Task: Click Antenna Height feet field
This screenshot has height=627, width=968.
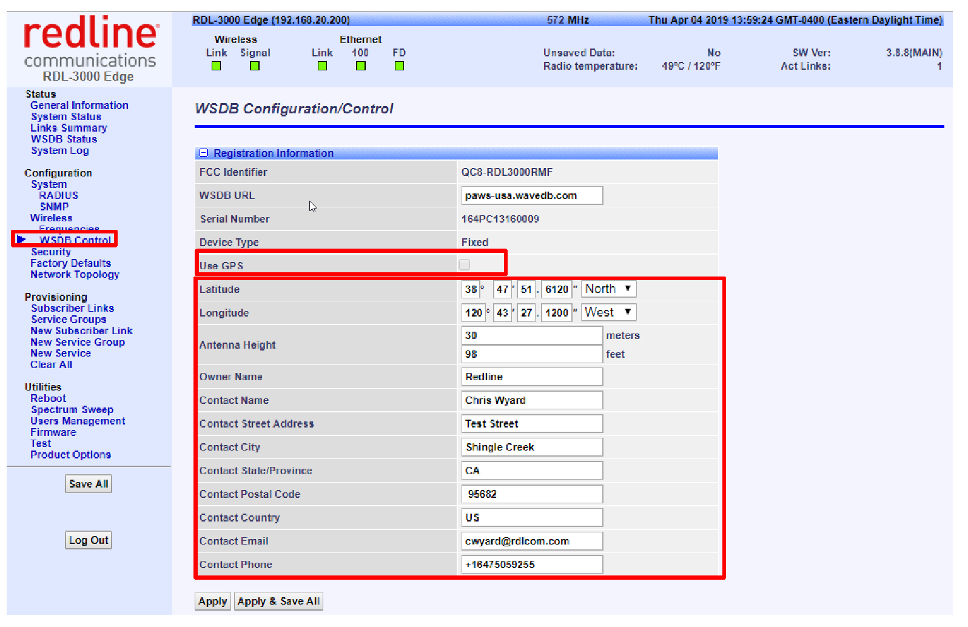Action: (x=532, y=354)
